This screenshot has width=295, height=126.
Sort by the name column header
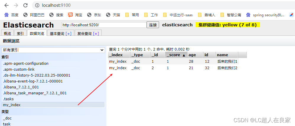[x=227, y=55]
